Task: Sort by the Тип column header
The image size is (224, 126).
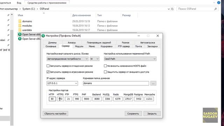Action: click(99, 15)
